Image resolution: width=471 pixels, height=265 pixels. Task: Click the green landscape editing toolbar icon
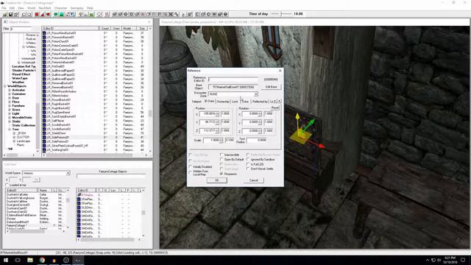[92, 14]
